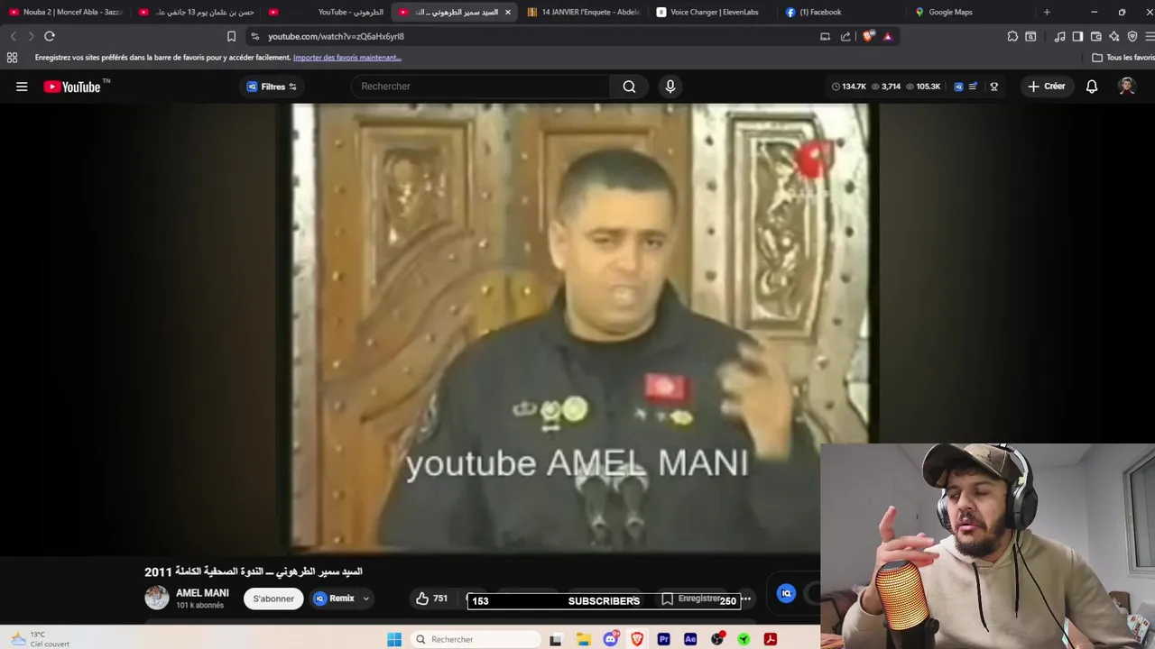This screenshot has width=1155, height=649.
Task: Switch to the 14 JANVIER l'Enquete tab
Action: (583, 12)
